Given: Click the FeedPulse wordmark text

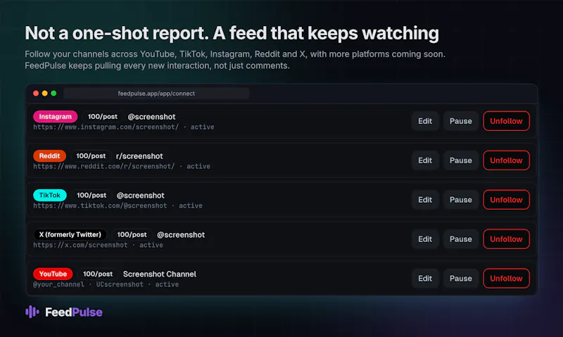Looking at the screenshot, I should click(x=74, y=312).
